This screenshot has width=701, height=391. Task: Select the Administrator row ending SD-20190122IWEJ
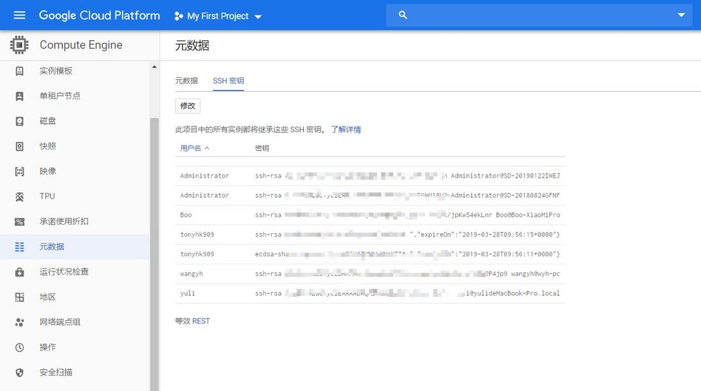(x=370, y=176)
